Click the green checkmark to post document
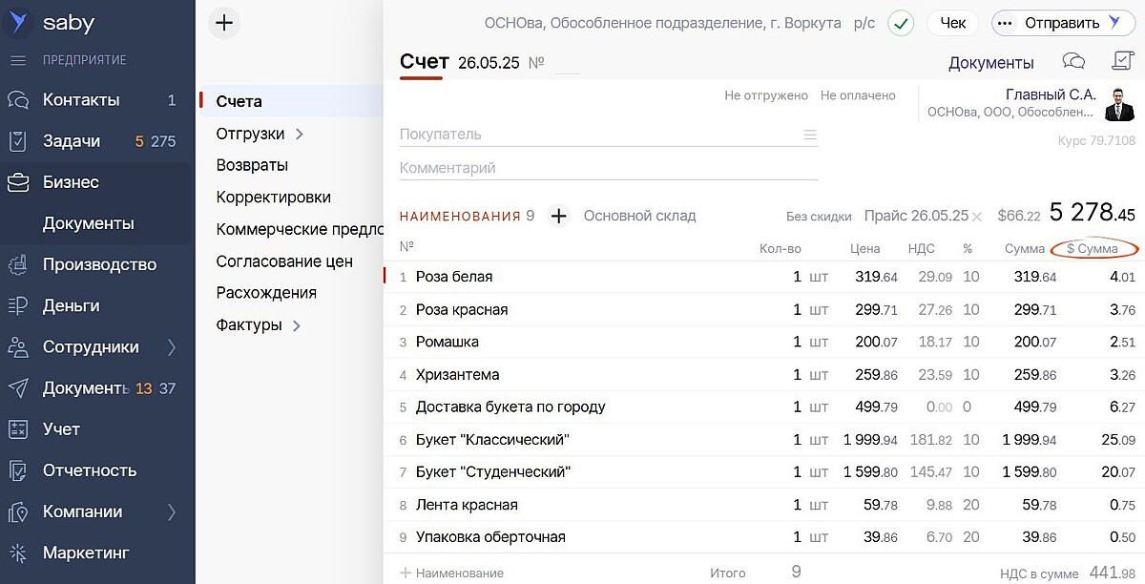The width and height of the screenshot is (1145, 584). (x=900, y=23)
